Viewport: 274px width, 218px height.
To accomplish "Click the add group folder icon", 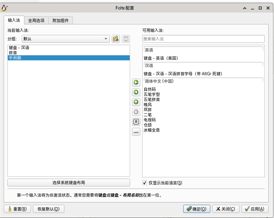I will (116, 39).
